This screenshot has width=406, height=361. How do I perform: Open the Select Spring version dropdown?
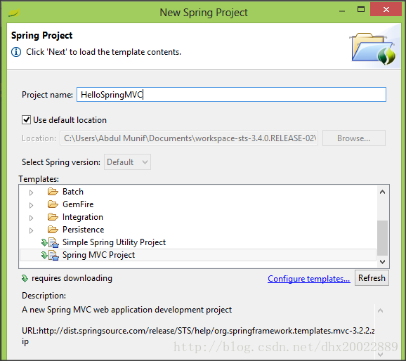click(127, 162)
